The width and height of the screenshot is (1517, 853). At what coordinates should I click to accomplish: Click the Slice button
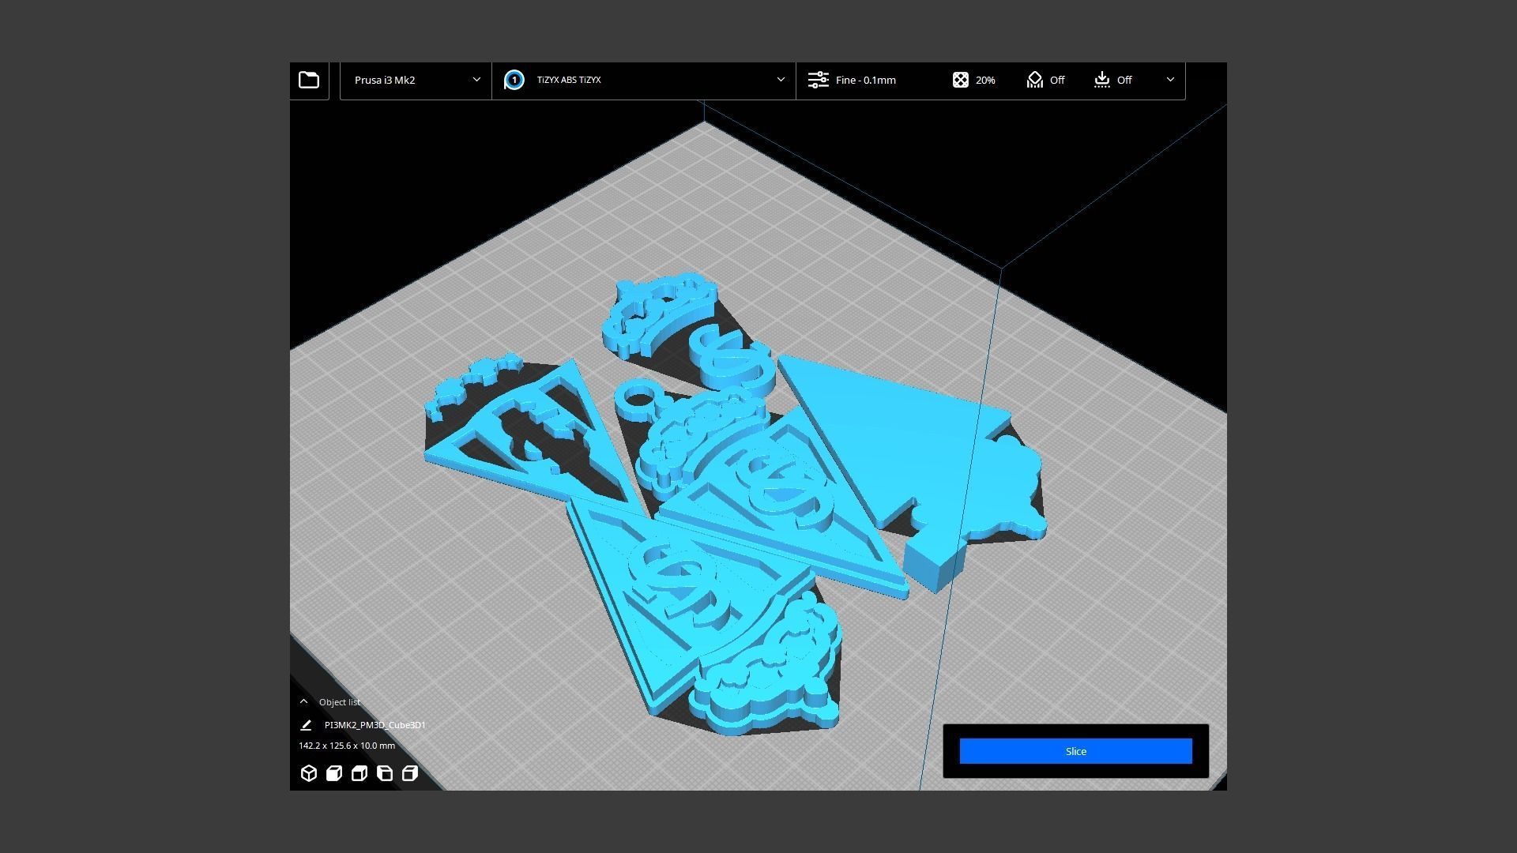1075,751
